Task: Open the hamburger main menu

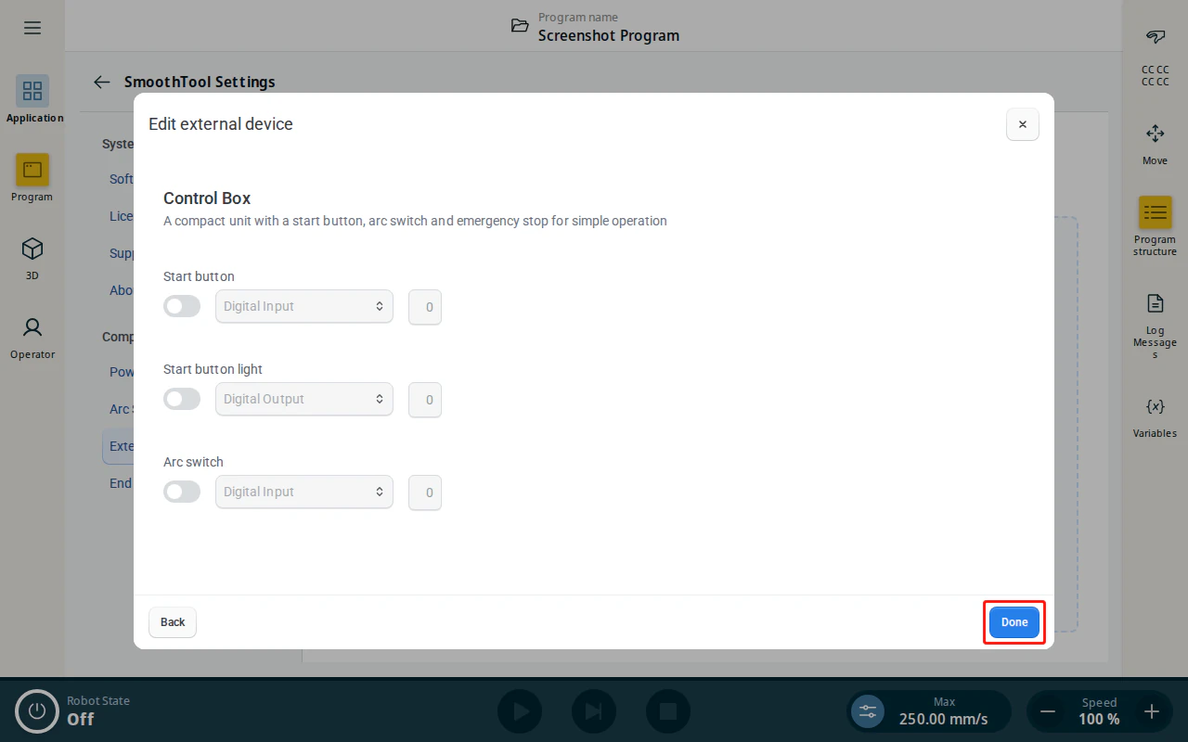Action: click(x=32, y=28)
